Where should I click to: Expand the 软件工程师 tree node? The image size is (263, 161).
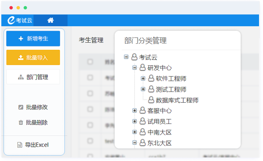(x=143, y=79)
